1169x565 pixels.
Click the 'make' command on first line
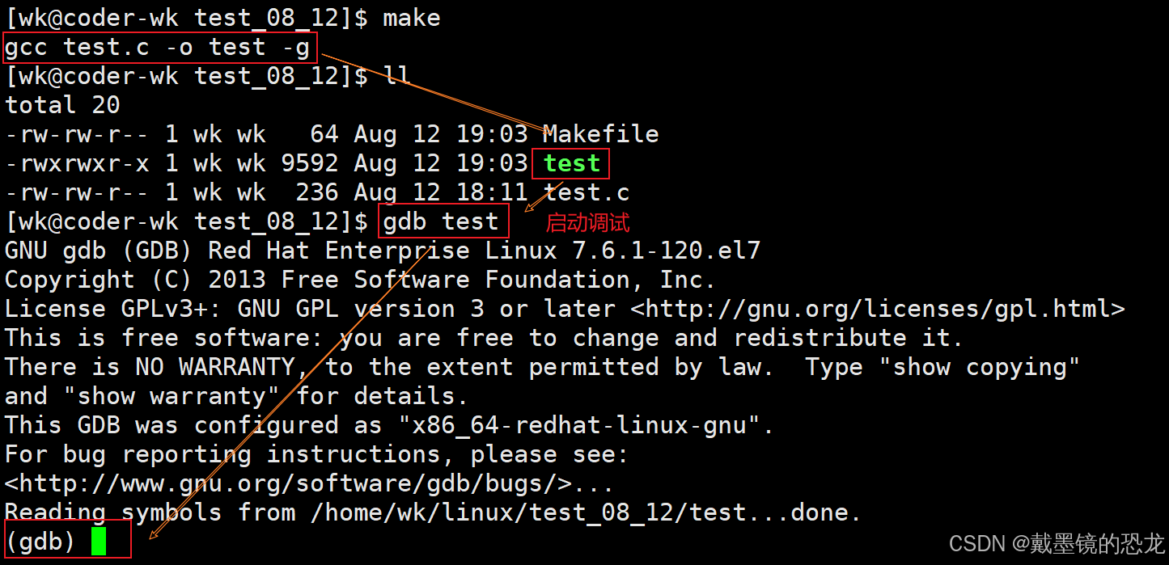(x=412, y=18)
